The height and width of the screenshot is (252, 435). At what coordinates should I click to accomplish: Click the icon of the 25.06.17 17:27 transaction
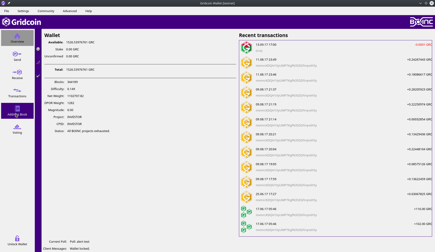click(246, 197)
